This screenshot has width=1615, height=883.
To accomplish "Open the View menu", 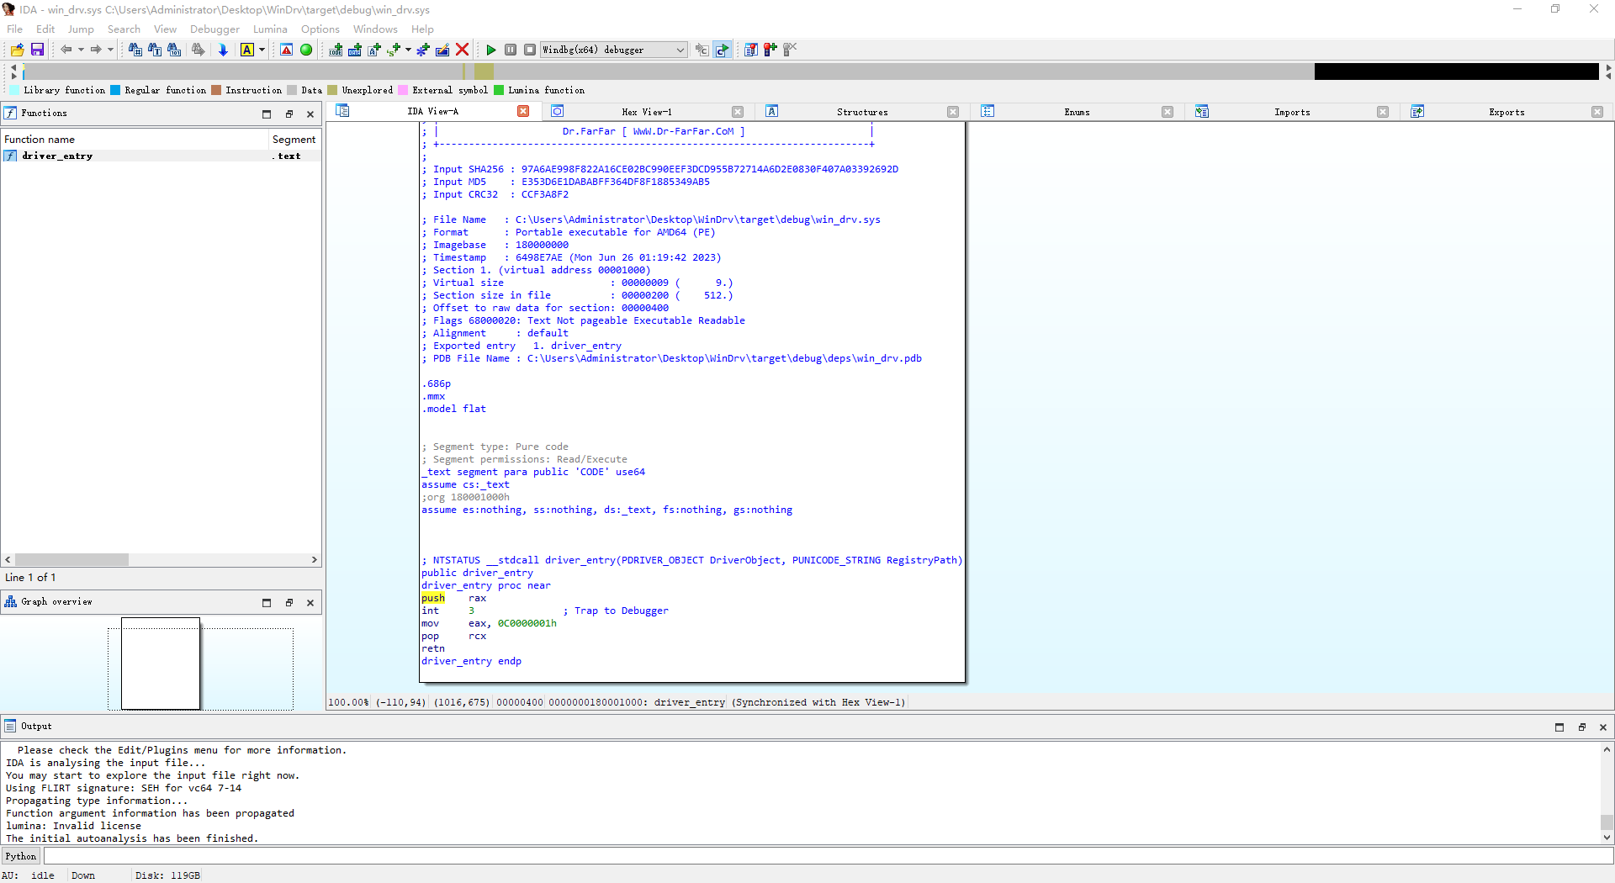I will coord(165,29).
